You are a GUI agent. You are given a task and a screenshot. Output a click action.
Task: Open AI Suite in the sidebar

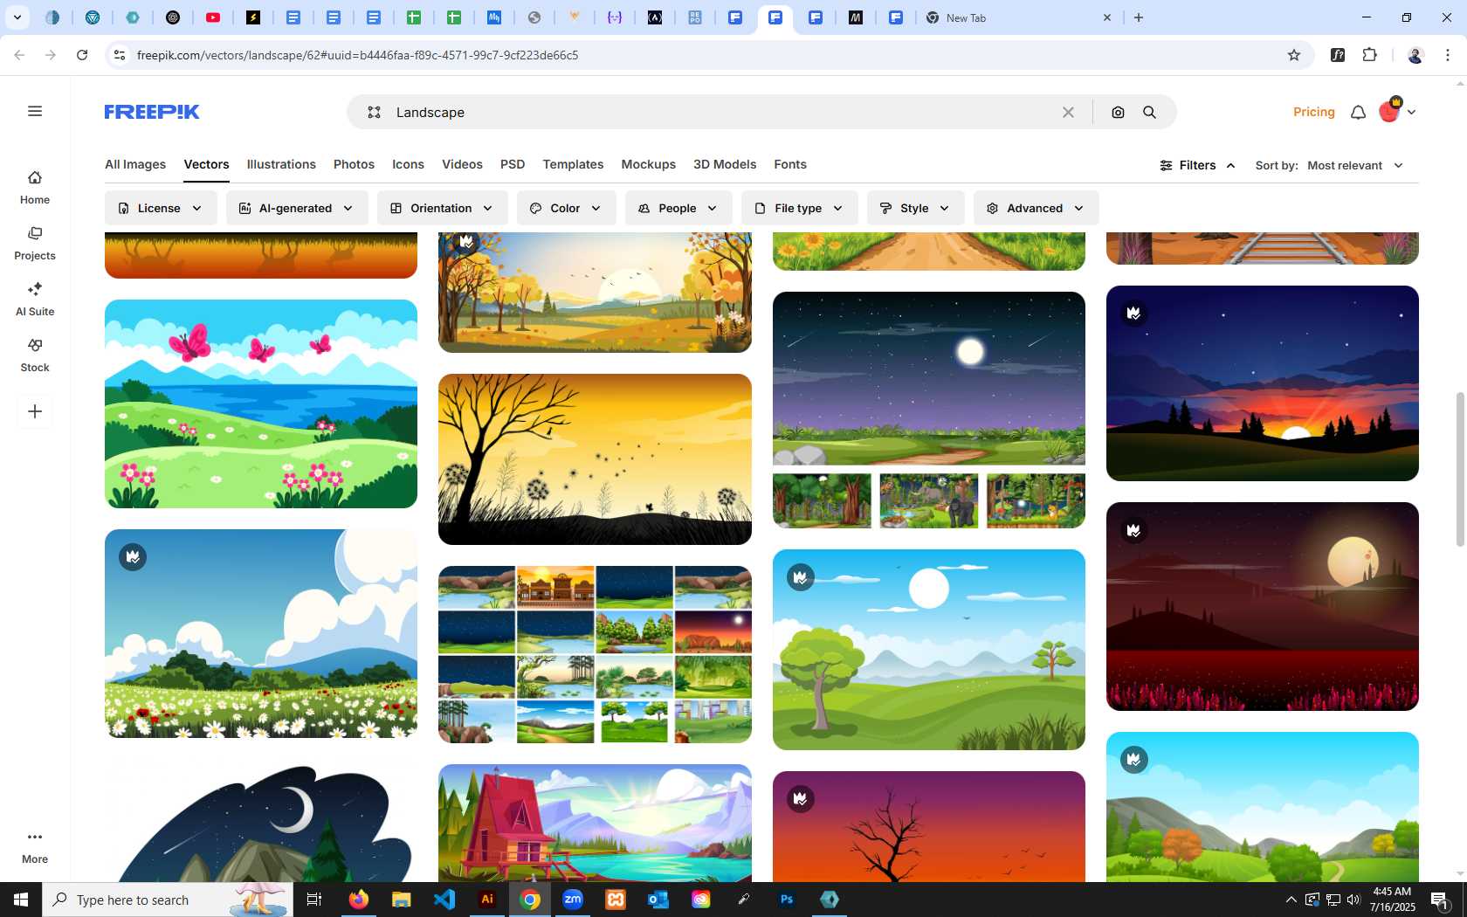click(35, 300)
